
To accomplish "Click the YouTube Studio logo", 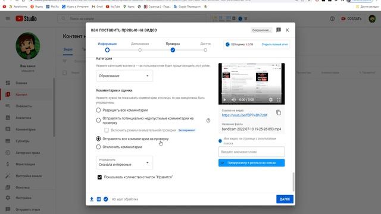I will tap(26, 18).
